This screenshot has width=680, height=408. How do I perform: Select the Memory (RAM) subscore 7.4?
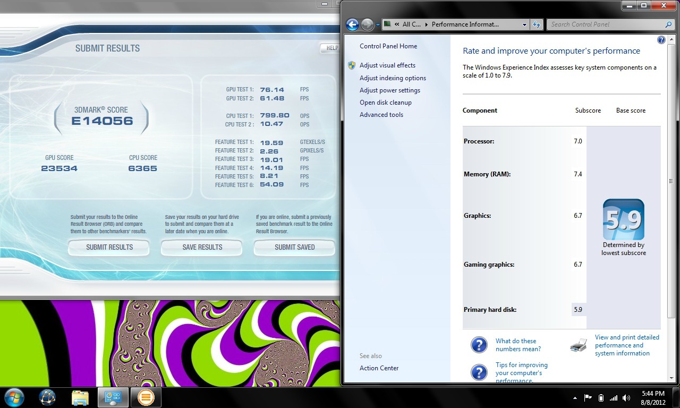pos(578,174)
